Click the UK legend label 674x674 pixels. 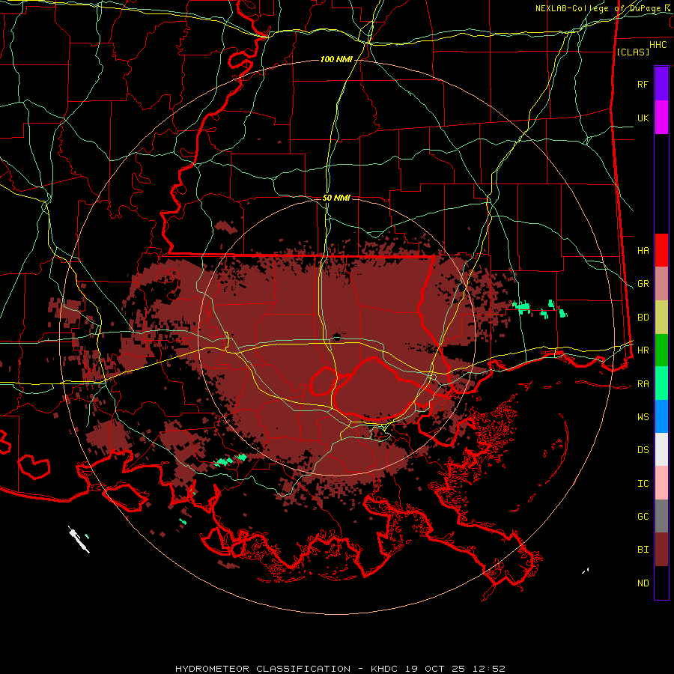[x=643, y=118]
